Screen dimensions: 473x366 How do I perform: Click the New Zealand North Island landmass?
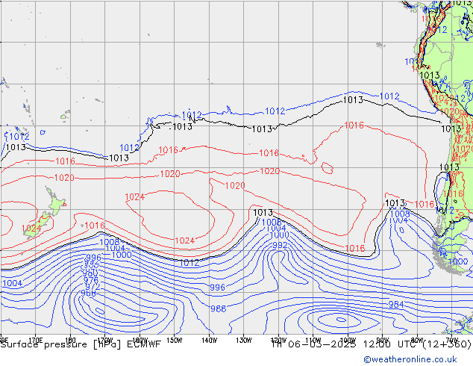(55, 202)
